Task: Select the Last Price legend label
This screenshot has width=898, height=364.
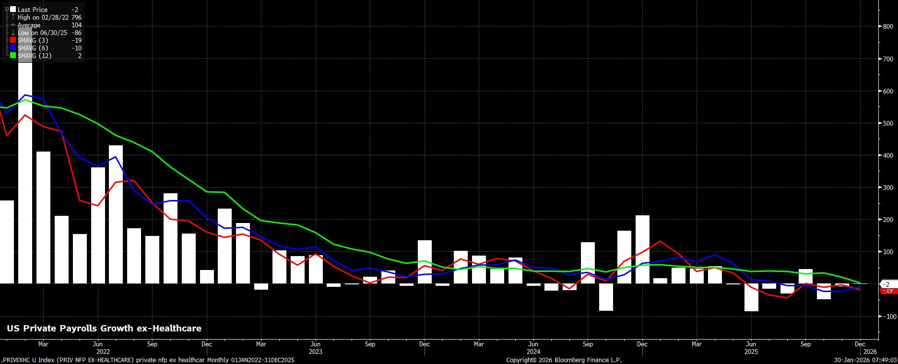Action: 33,10
